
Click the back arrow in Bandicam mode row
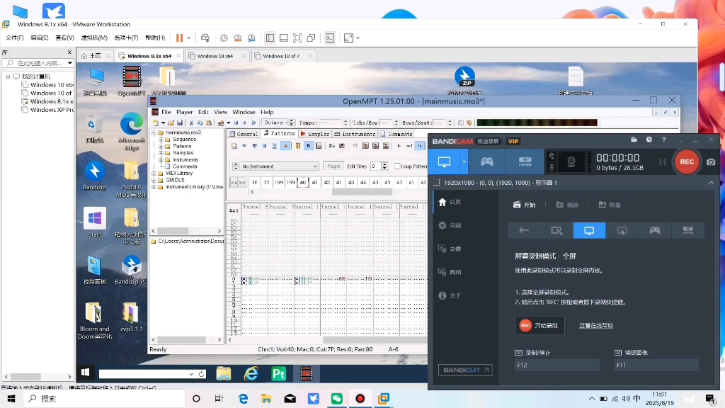point(524,230)
